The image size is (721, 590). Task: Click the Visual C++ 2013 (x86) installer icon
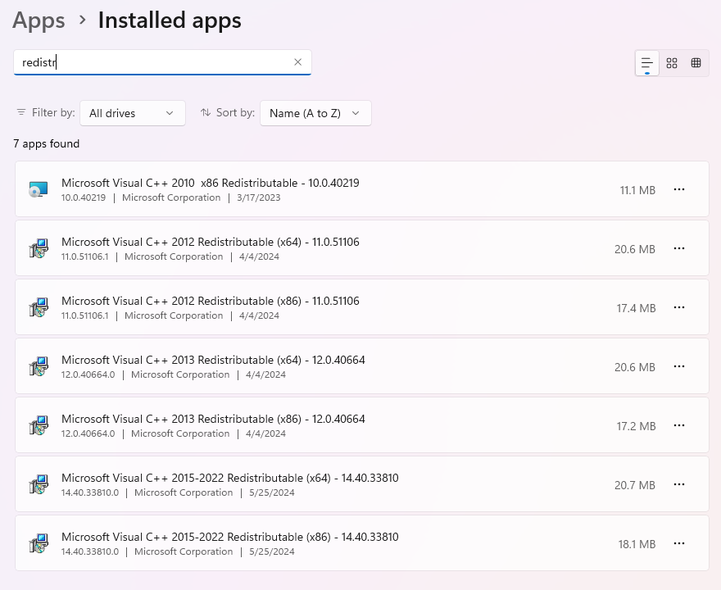38,425
